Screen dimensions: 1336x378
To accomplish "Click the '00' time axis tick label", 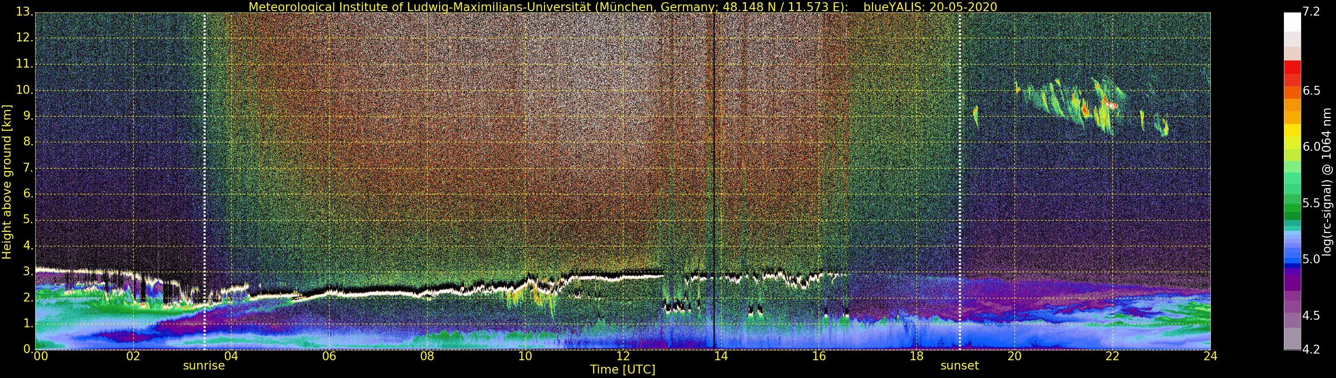I will click(40, 356).
